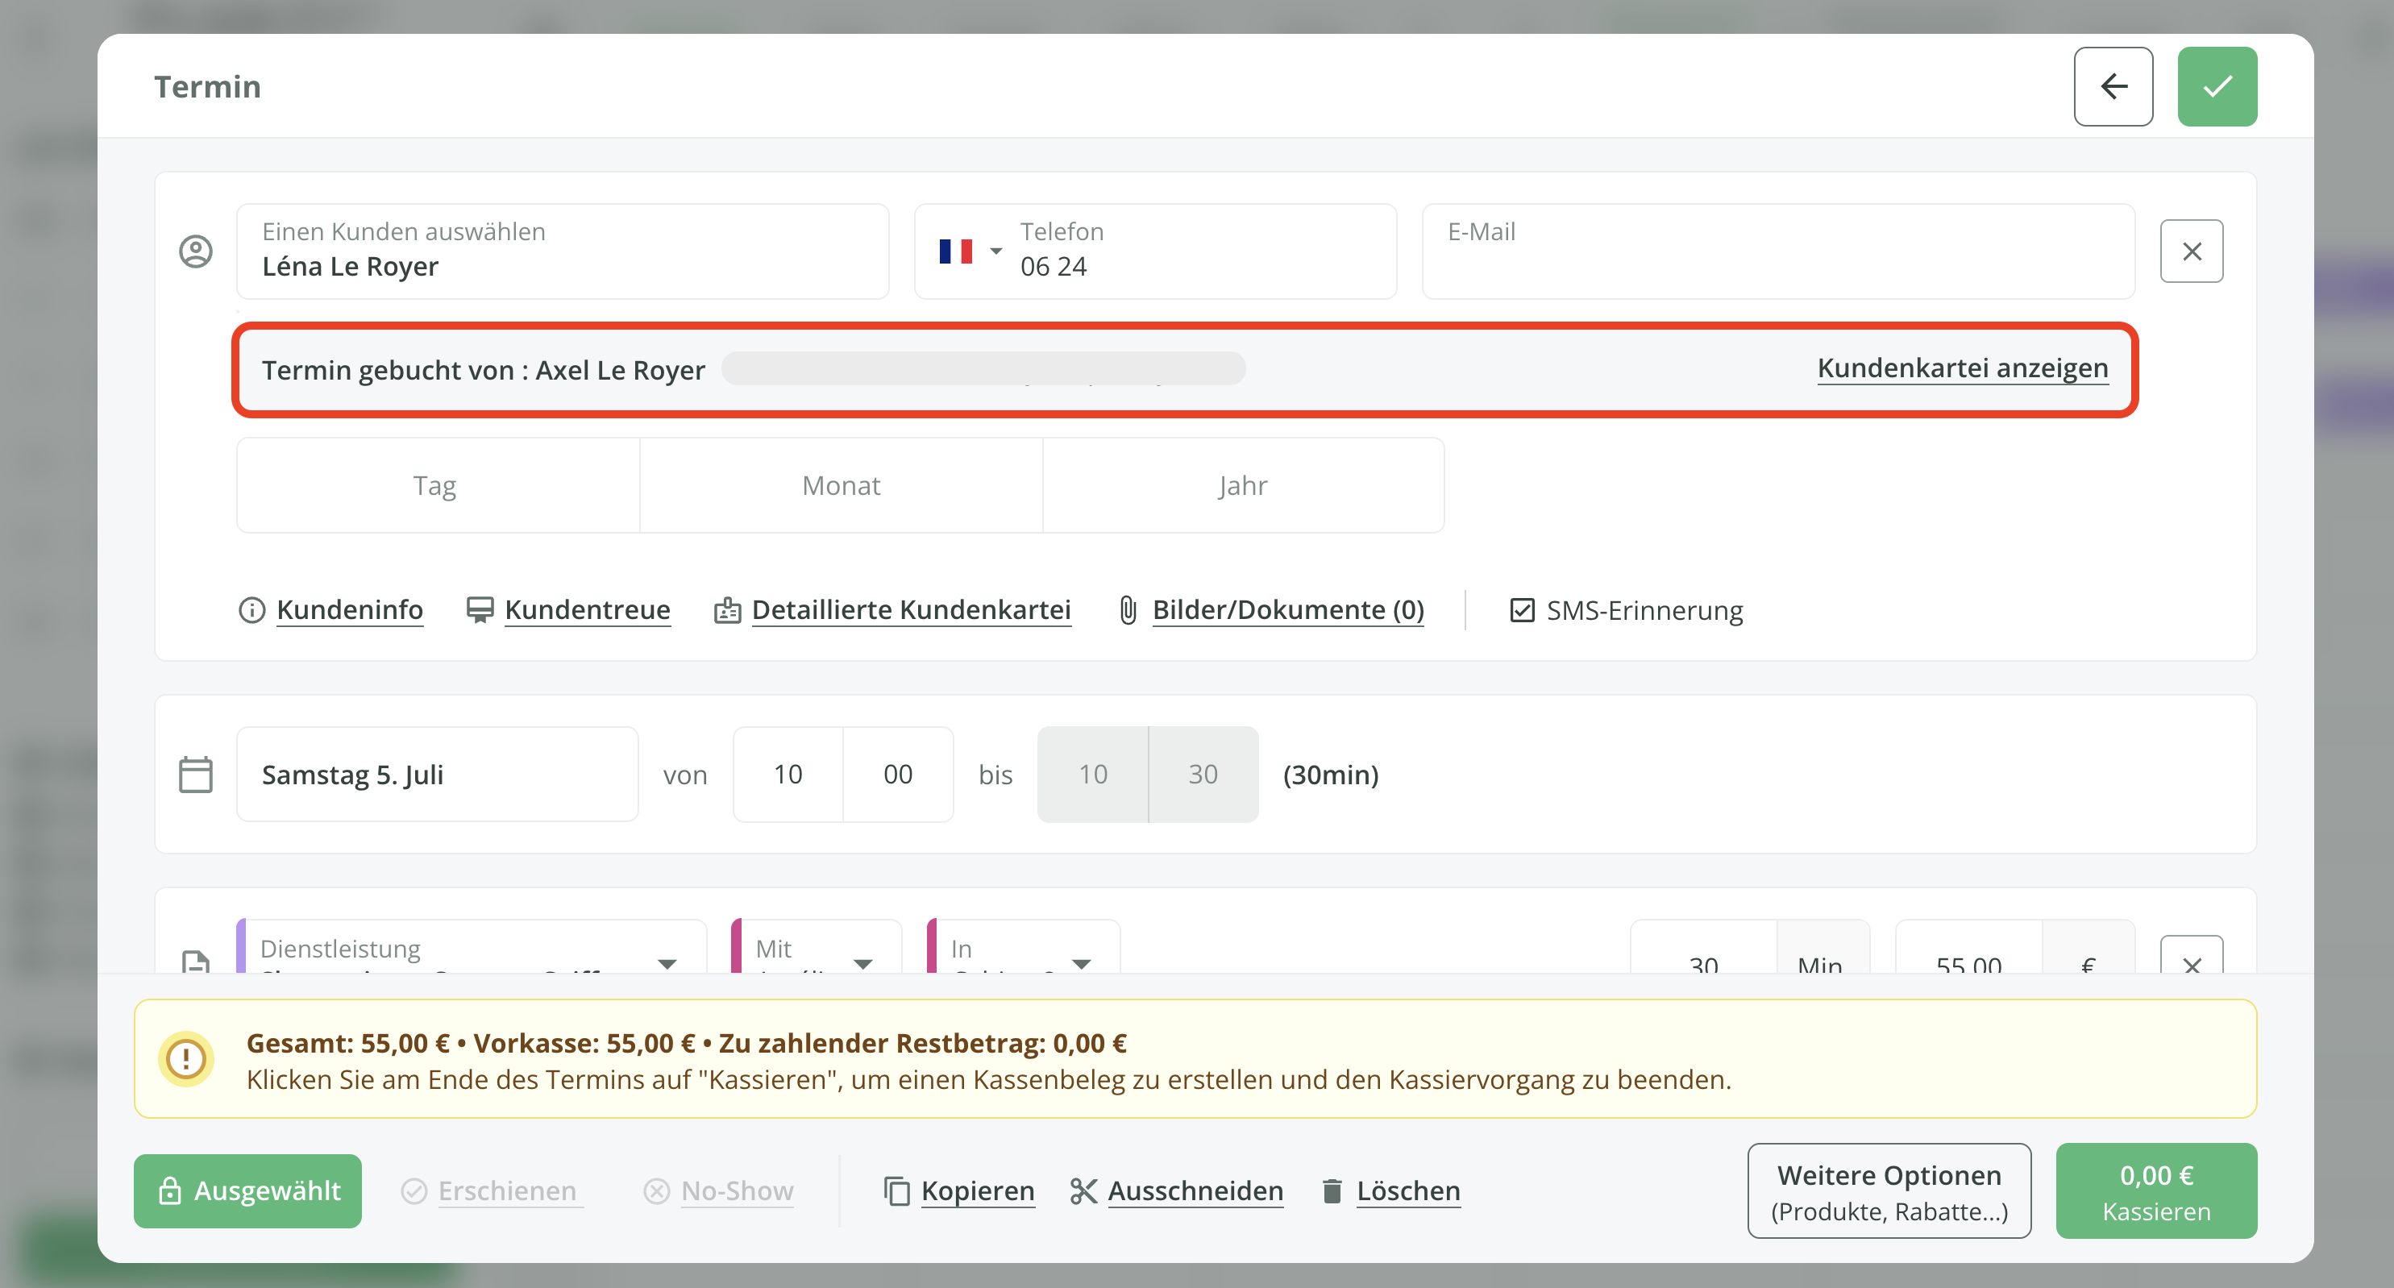Image resolution: width=2394 pixels, height=1288 pixels.
Task: Click Kopieren to copy appointment
Action: (976, 1190)
